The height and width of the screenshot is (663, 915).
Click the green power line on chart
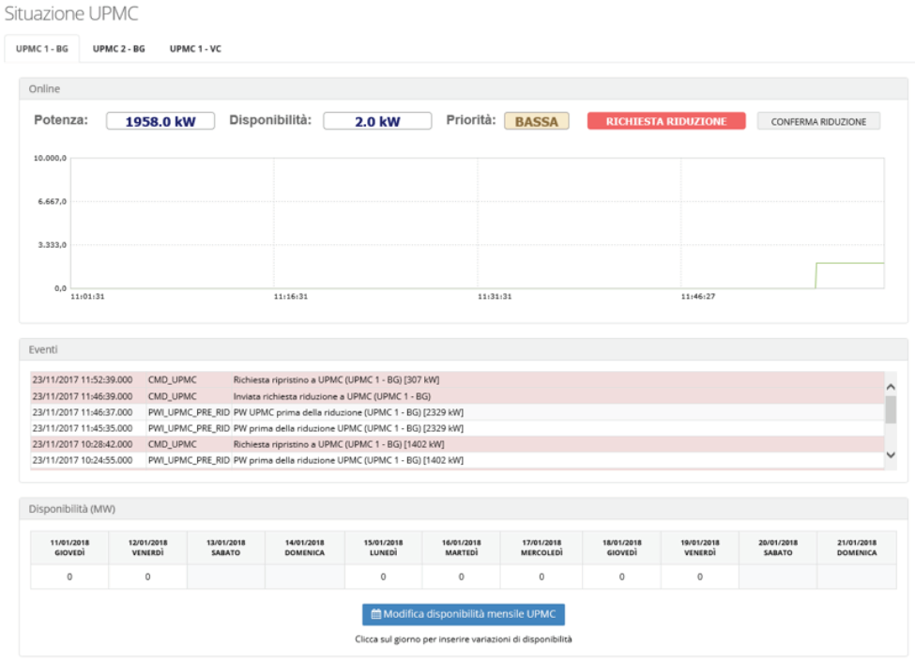point(849,263)
